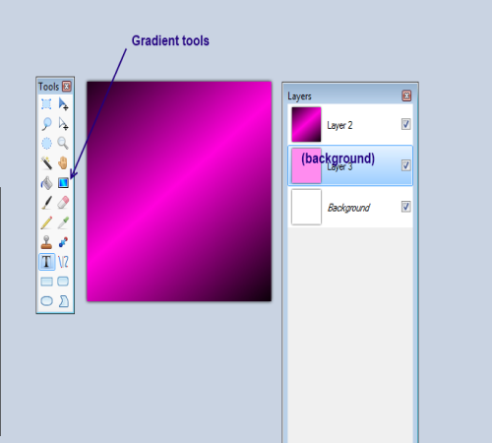Close the Layers panel
Screen dimensions: 492x443
406,95
